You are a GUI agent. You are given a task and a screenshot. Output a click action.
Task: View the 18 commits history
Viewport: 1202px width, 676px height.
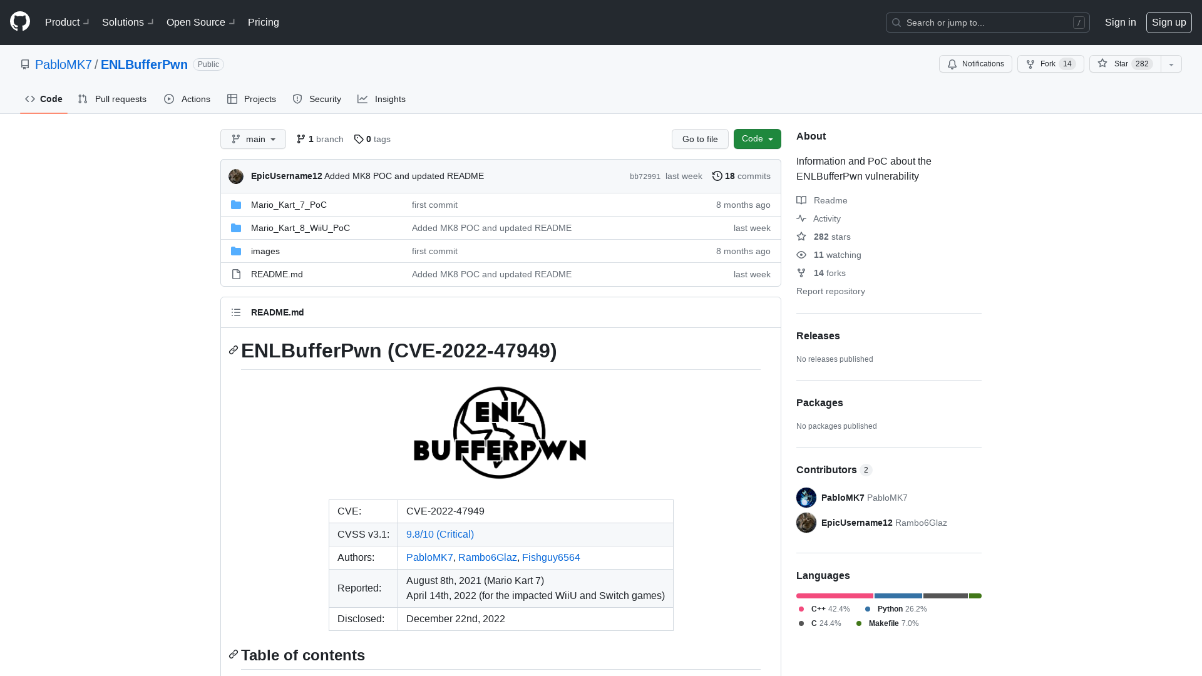[741, 176]
